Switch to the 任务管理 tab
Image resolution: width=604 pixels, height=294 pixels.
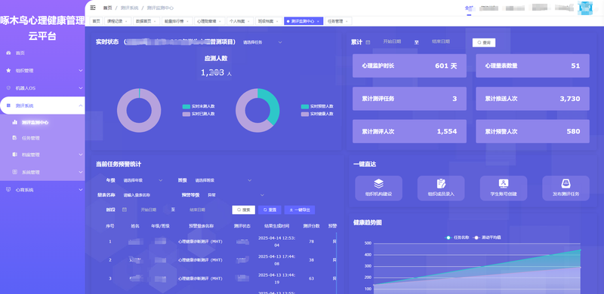[x=337, y=21]
